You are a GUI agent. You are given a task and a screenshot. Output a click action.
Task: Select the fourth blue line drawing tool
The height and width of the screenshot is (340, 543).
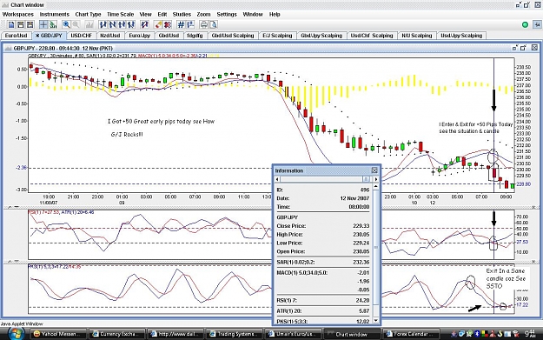(131, 24)
